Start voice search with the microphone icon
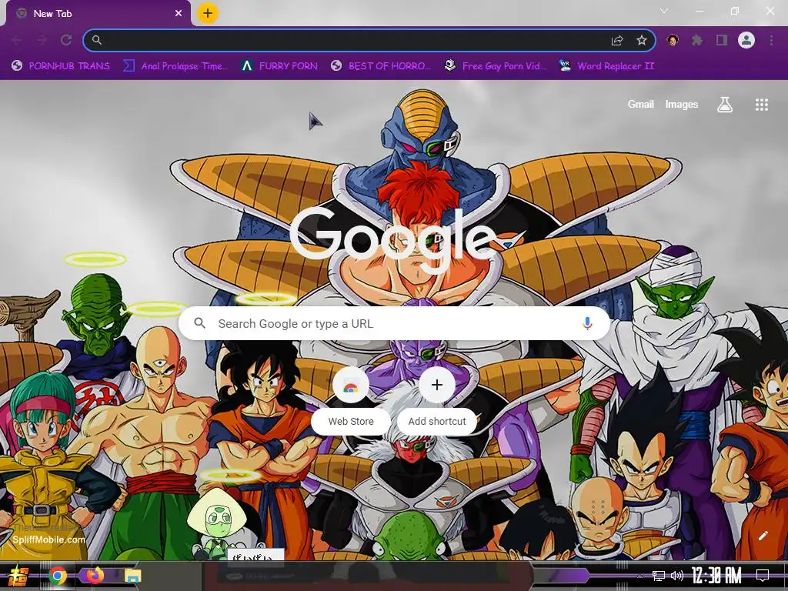Screen dimensions: 788x591 point(587,324)
